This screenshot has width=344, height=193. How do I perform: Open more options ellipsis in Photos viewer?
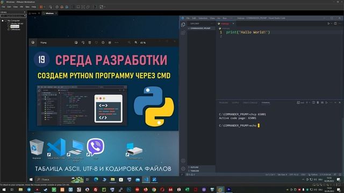pyautogui.click(x=117, y=42)
